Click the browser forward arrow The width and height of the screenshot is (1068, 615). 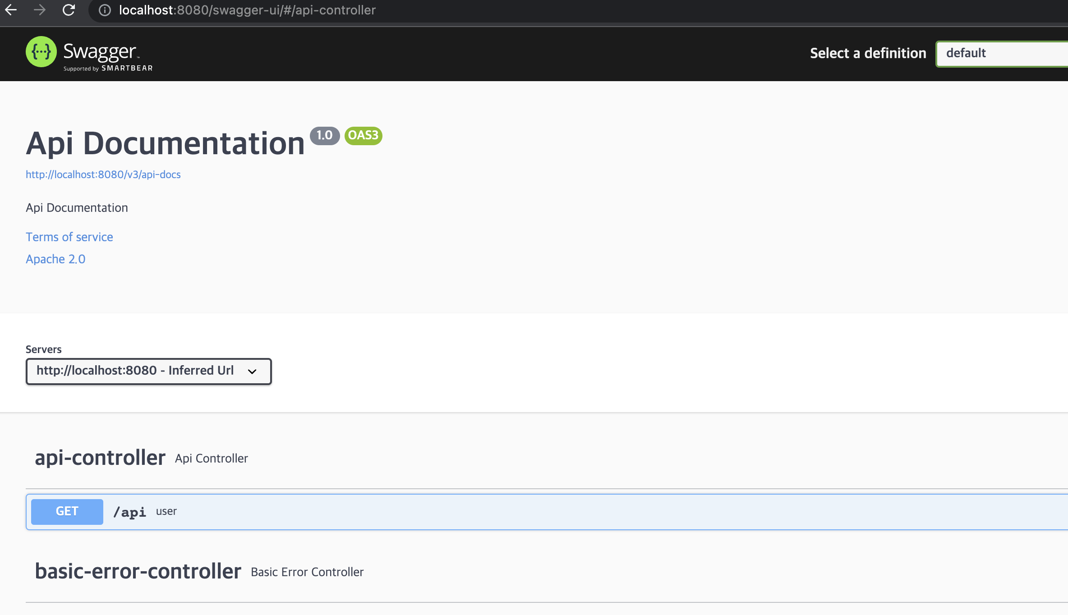40,10
